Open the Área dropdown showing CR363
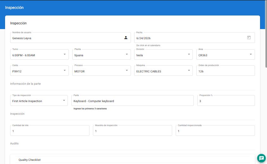Viewport: 267px width, 164px height. (225, 54)
